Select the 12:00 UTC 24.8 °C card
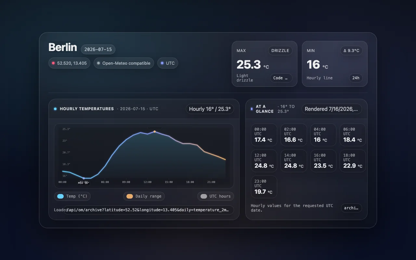 click(x=264, y=161)
